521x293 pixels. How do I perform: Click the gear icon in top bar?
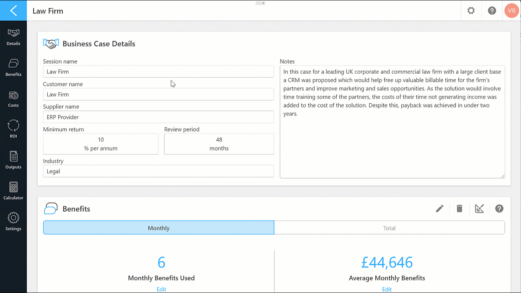[471, 11]
